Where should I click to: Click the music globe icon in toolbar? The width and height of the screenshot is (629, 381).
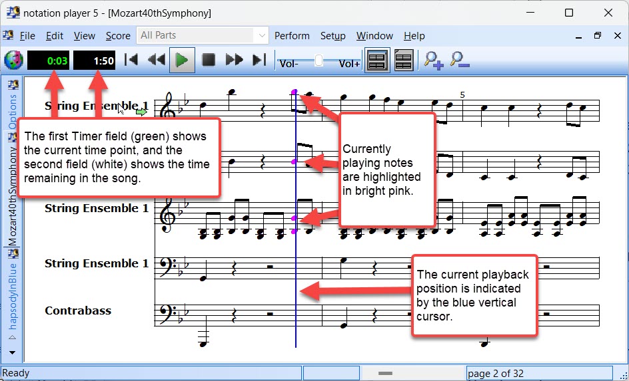click(13, 61)
